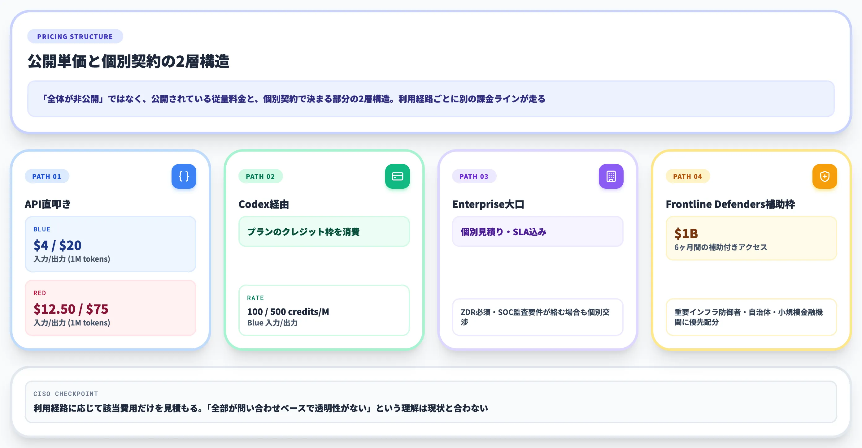The image size is (862, 448).
Task: Click the PRICING STRUCTURE badge
Action: [x=75, y=37]
